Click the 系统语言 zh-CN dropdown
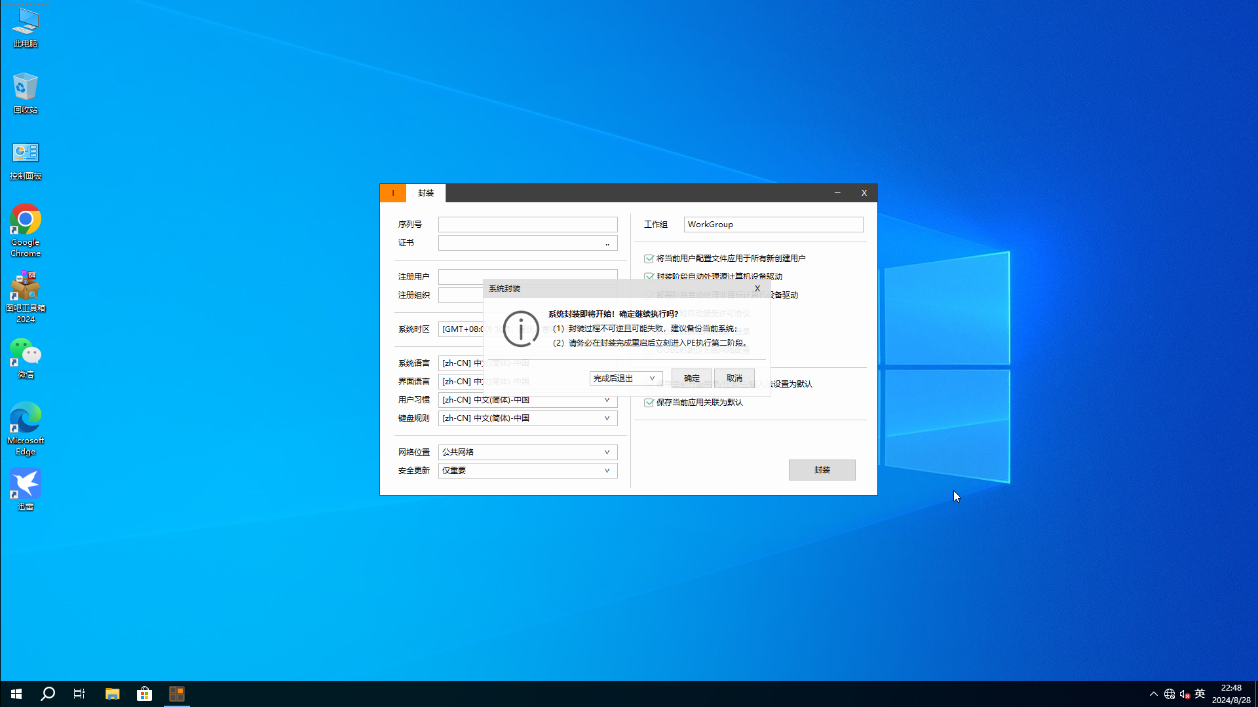The width and height of the screenshot is (1258, 707). (x=461, y=363)
